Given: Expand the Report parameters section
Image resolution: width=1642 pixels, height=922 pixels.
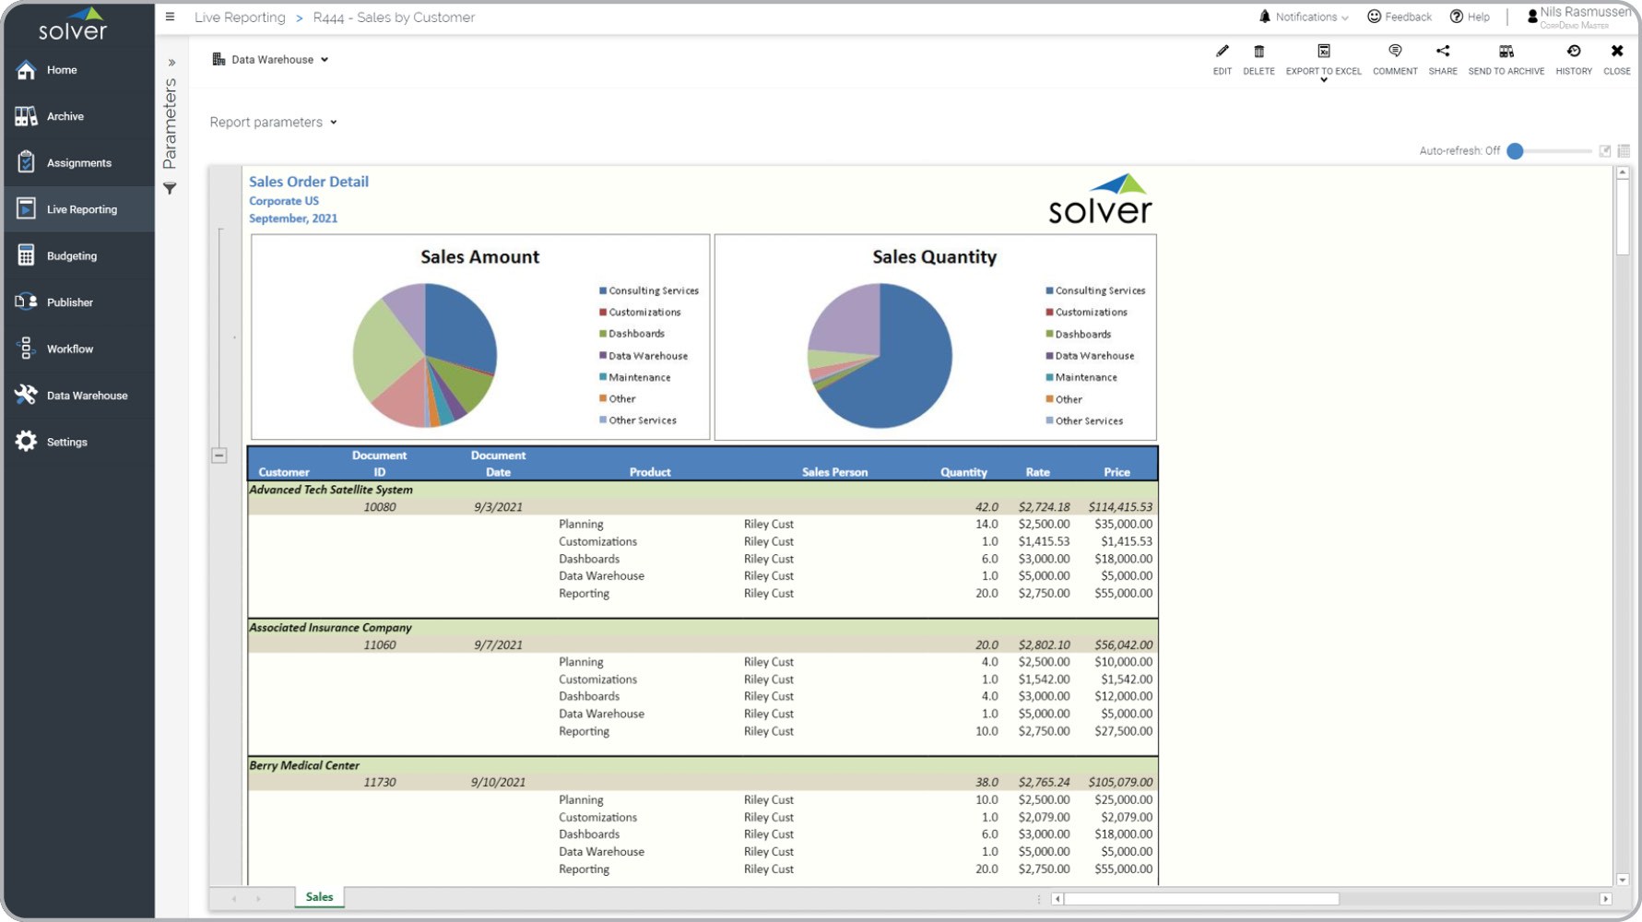Looking at the screenshot, I should point(273,122).
